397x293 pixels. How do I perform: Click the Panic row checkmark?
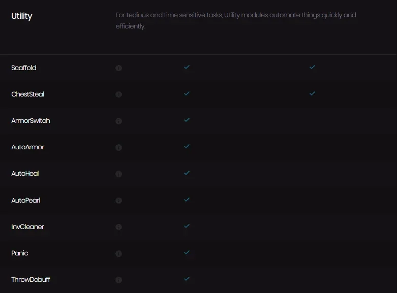point(187,252)
